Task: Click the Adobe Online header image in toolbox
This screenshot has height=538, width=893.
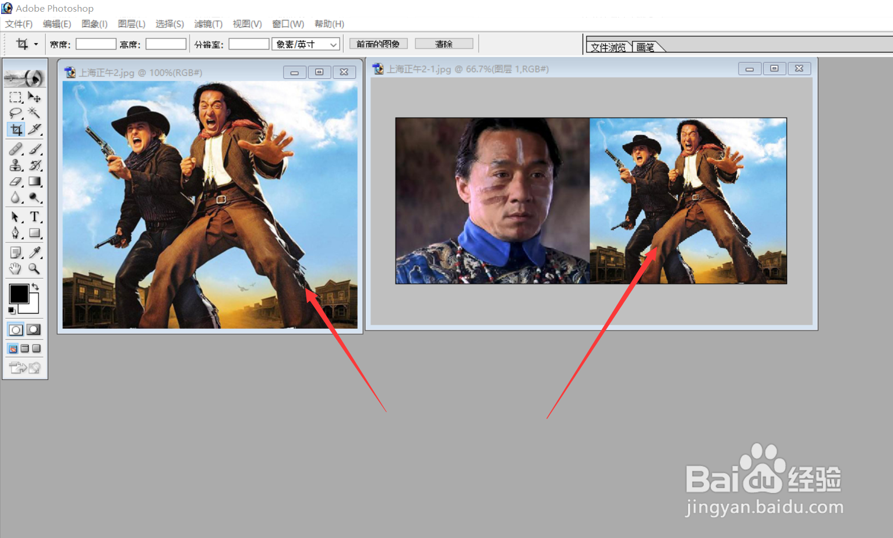Action: pyautogui.click(x=24, y=77)
